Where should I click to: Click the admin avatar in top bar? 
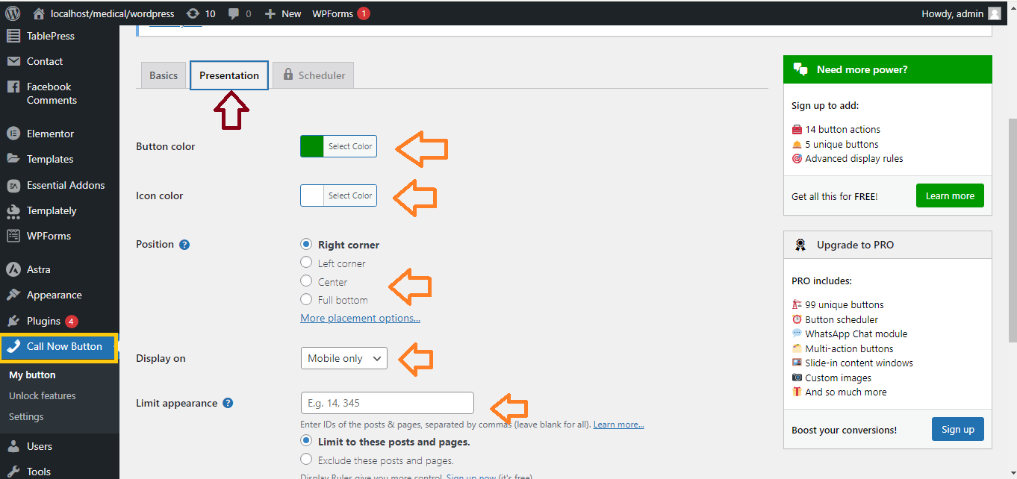[994, 13]
